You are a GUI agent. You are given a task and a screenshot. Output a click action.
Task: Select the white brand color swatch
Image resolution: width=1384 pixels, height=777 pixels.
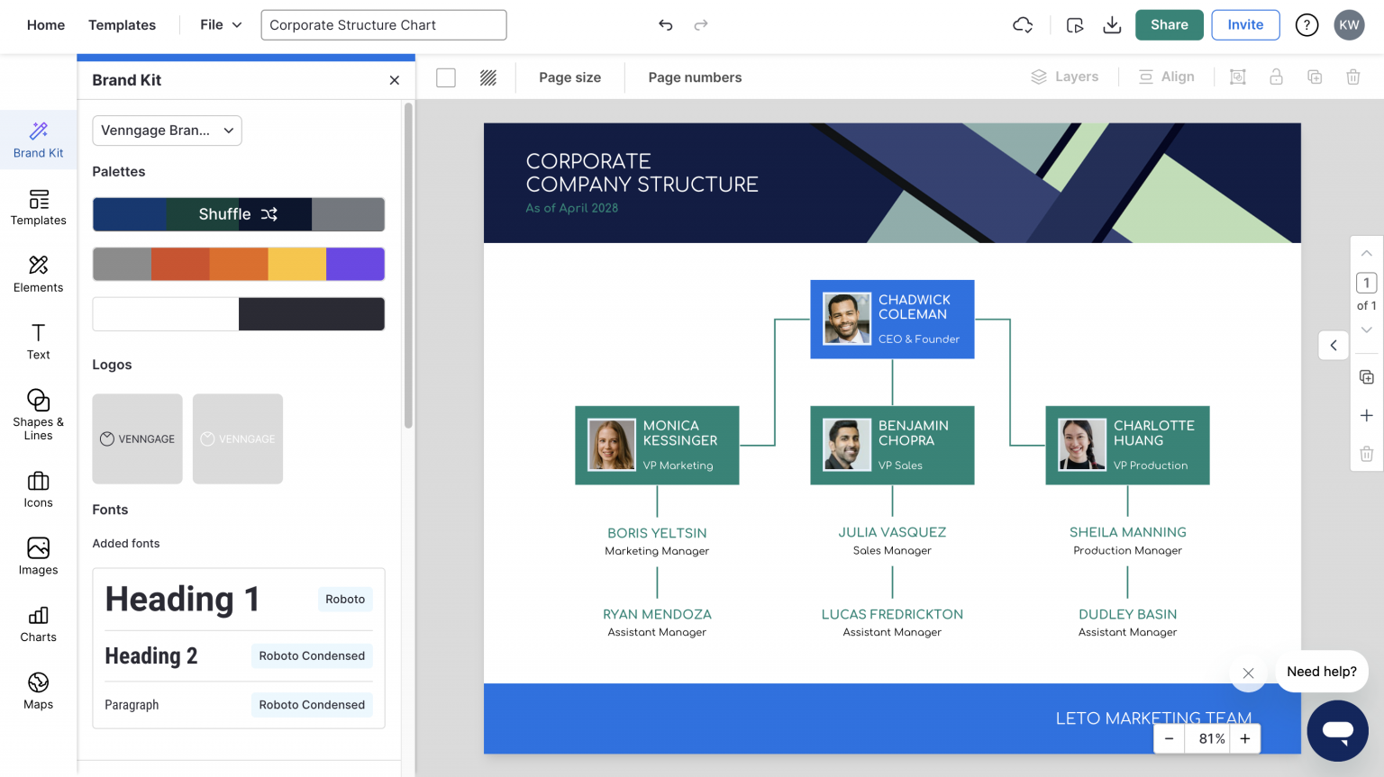pyautogui.click(x=165, y=313)
